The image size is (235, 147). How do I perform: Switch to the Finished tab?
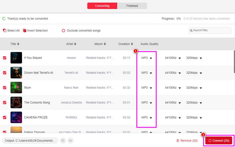point(132,6)
